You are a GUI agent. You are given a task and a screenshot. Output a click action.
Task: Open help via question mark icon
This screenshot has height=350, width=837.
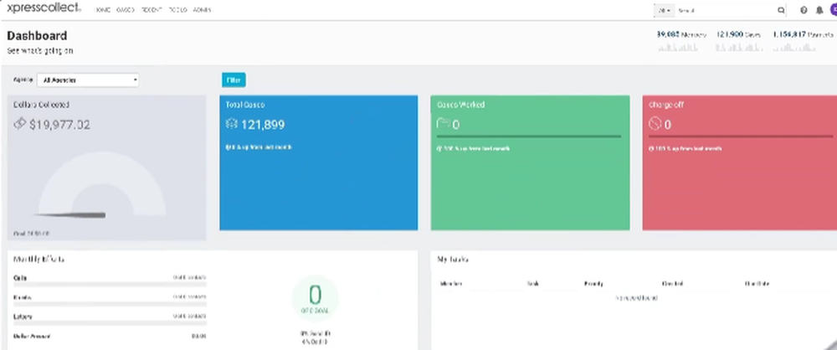click(804, 10)
